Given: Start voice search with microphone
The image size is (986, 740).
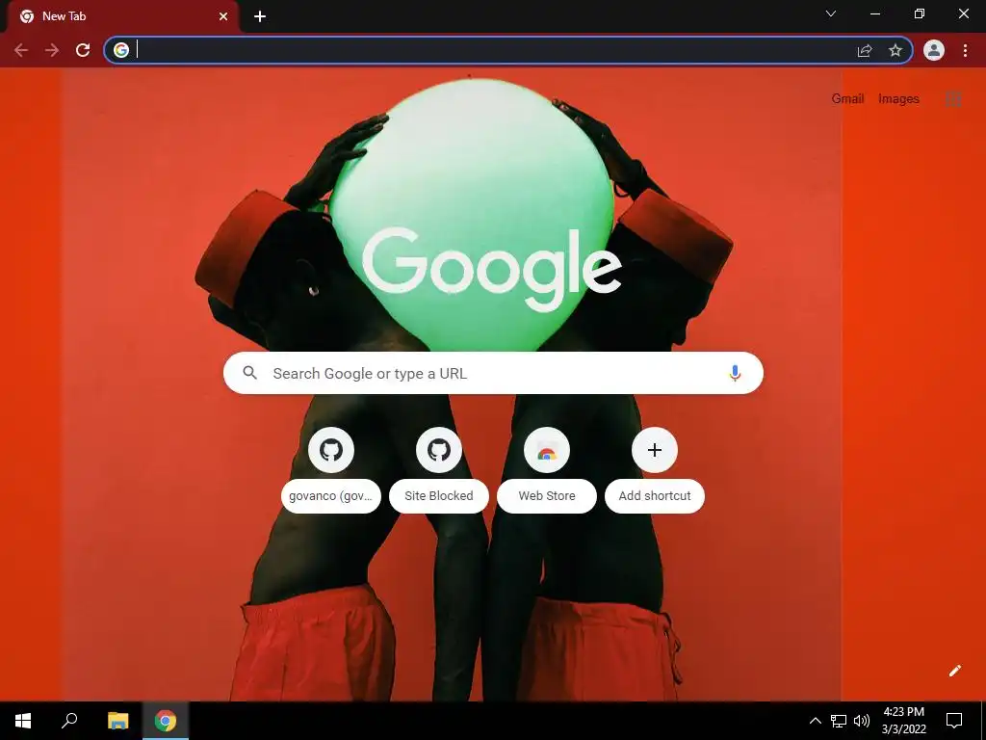Looking at the screenshot, I should tap(735, 373).
